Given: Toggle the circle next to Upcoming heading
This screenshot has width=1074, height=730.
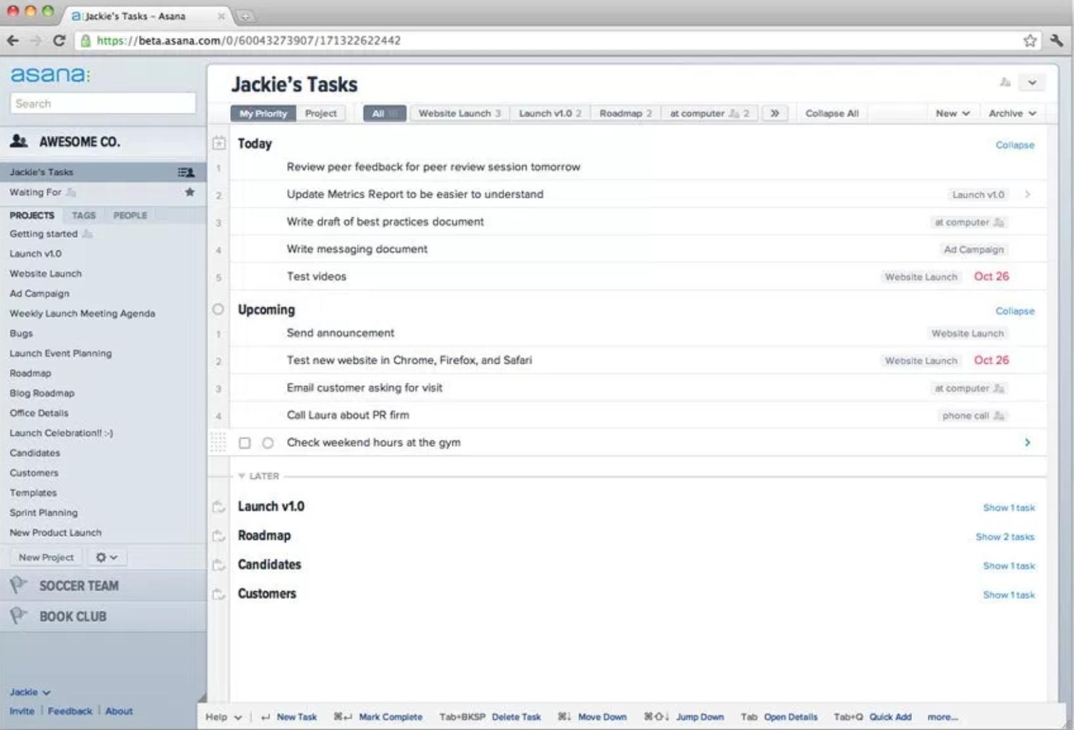Looking at the screenshot, I should (x=218, y=309).
